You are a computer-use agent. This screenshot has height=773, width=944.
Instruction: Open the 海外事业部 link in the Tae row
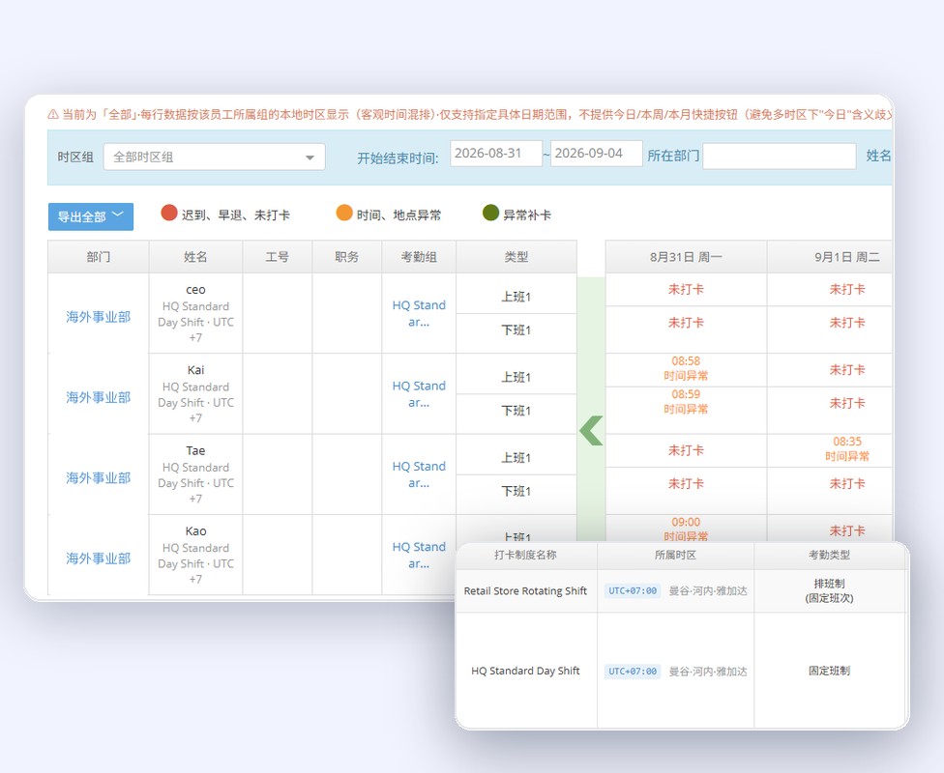click(98, 478)
